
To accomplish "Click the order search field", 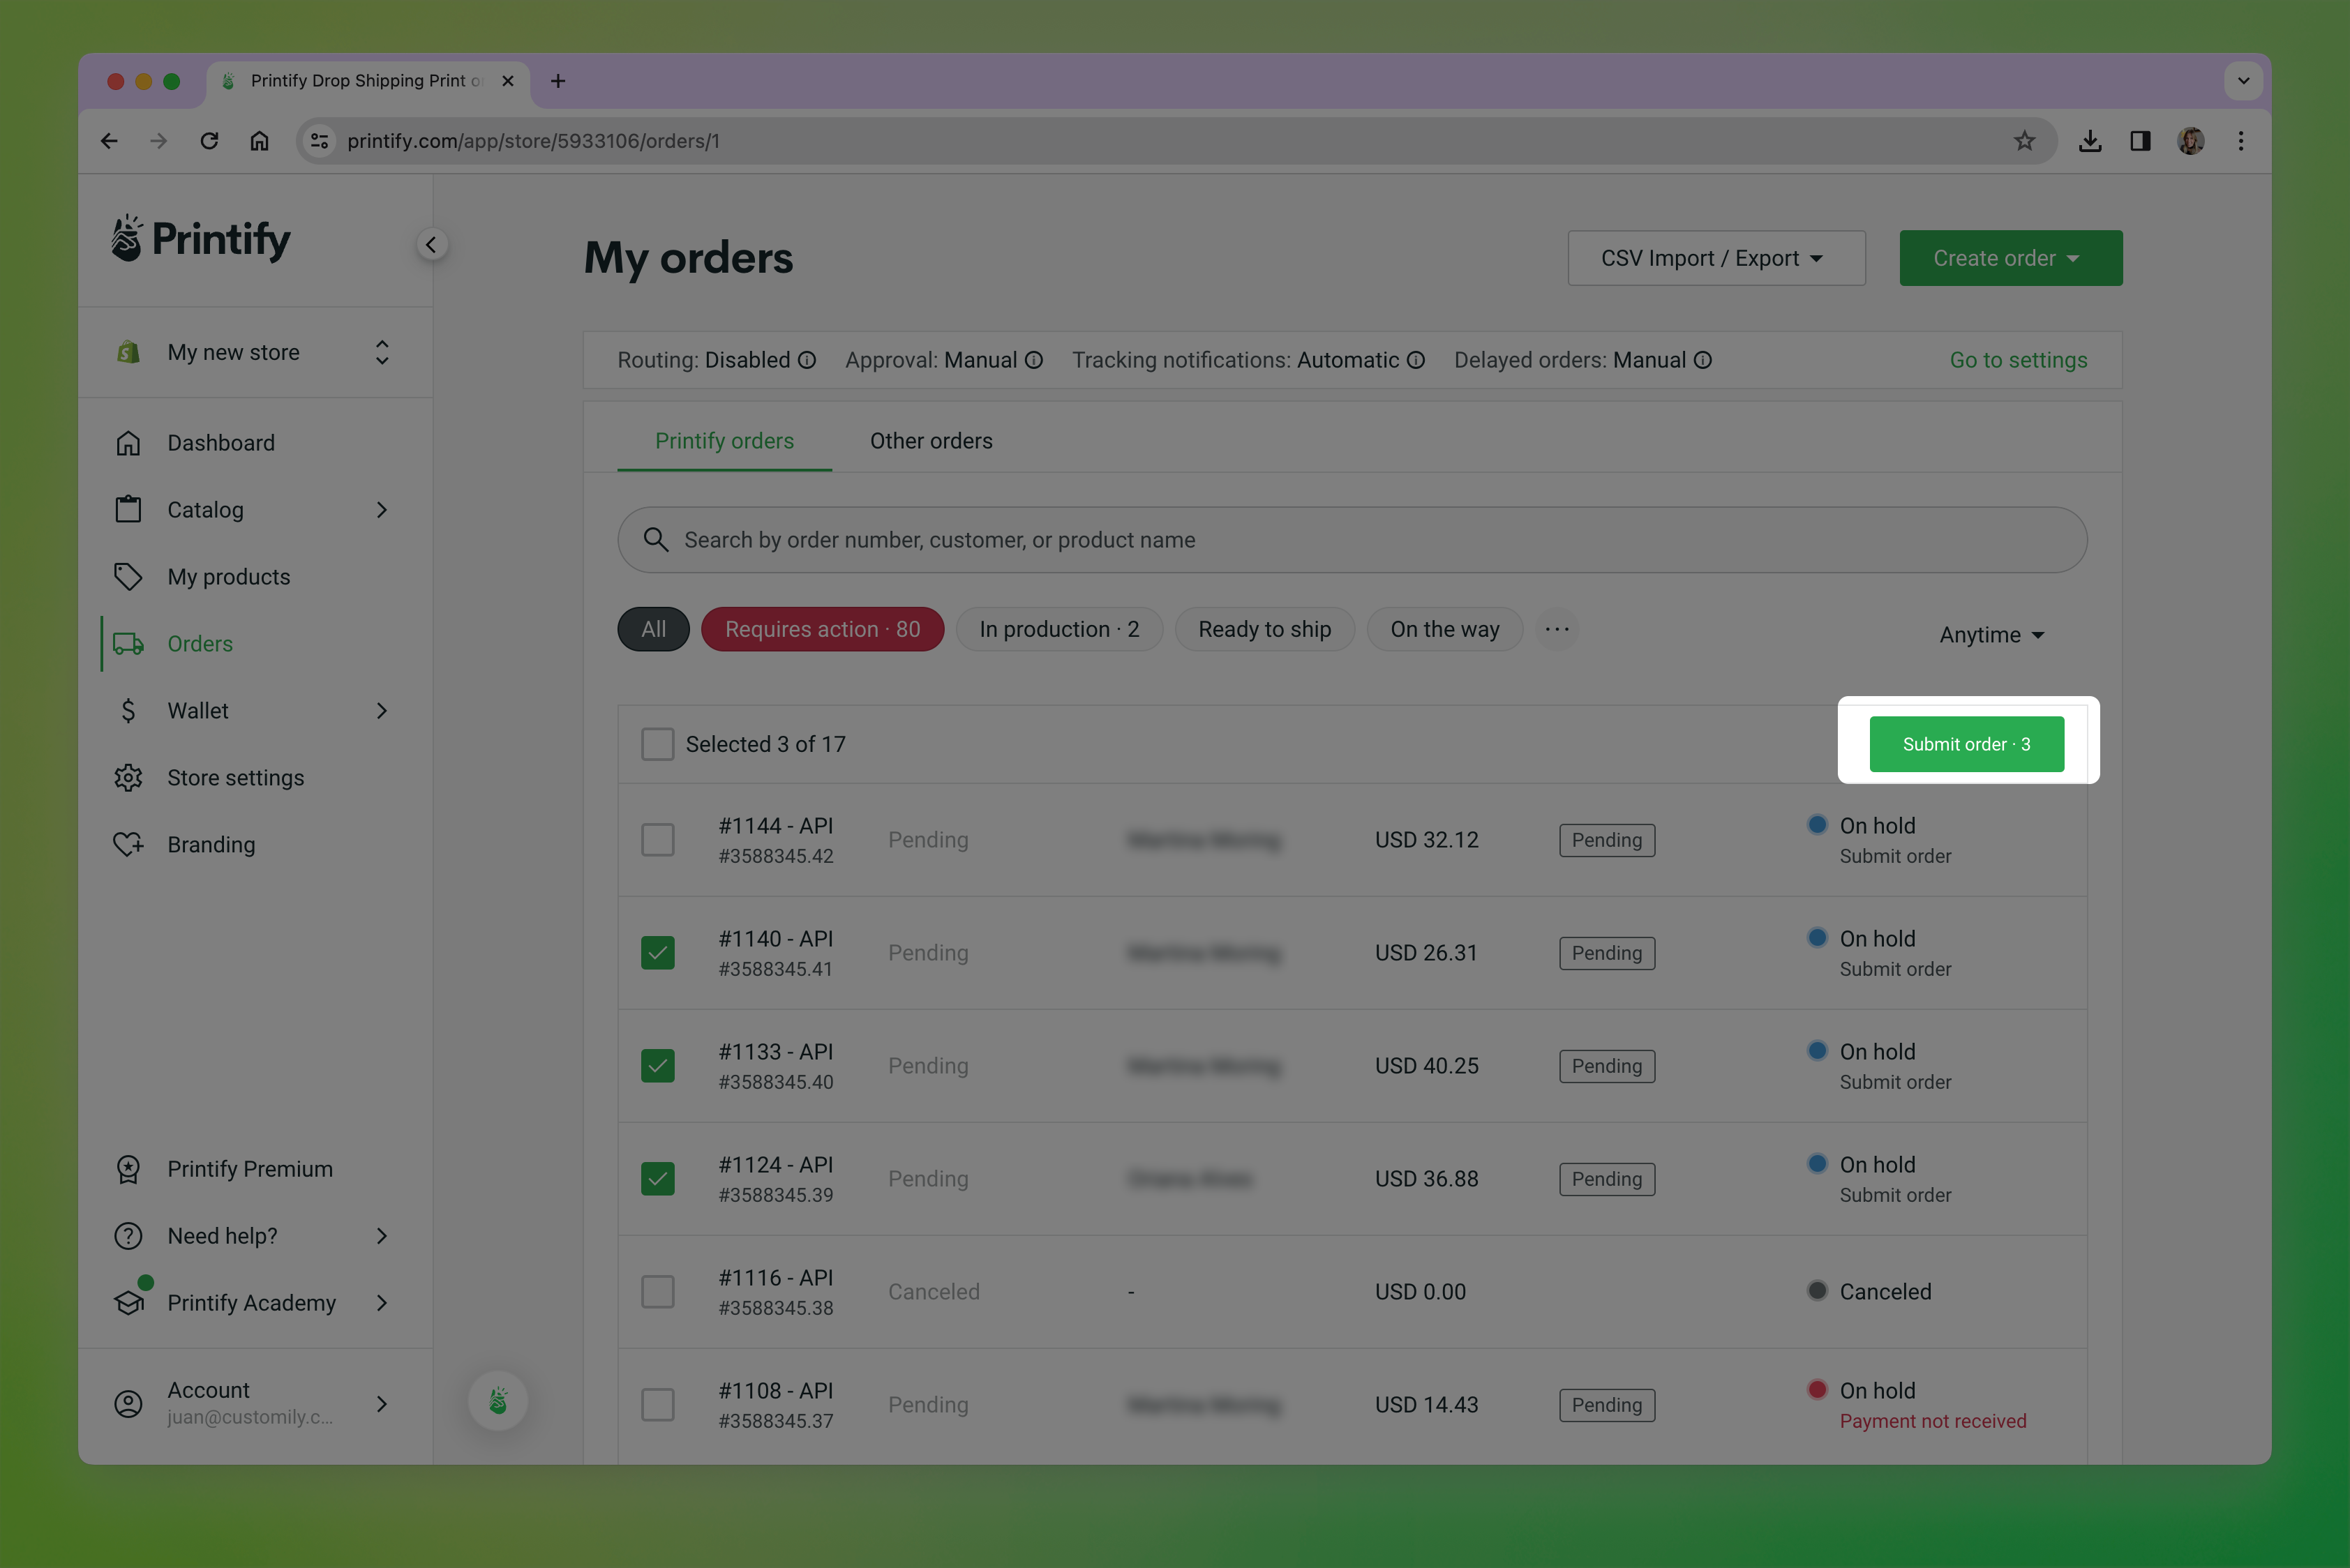I will click(x=1352, y=540).
